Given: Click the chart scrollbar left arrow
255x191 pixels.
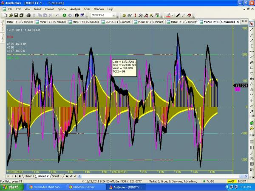Looking at the screenshot, I should tap(79, 176).
